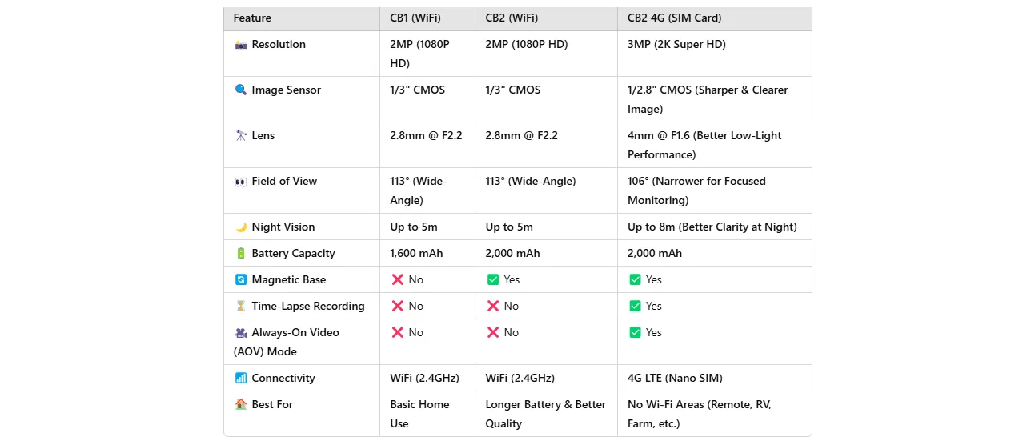Click the green check for CB2 WiFi Magnetic Base
This screenshot has width=1019, height=445.
(493, 280)
